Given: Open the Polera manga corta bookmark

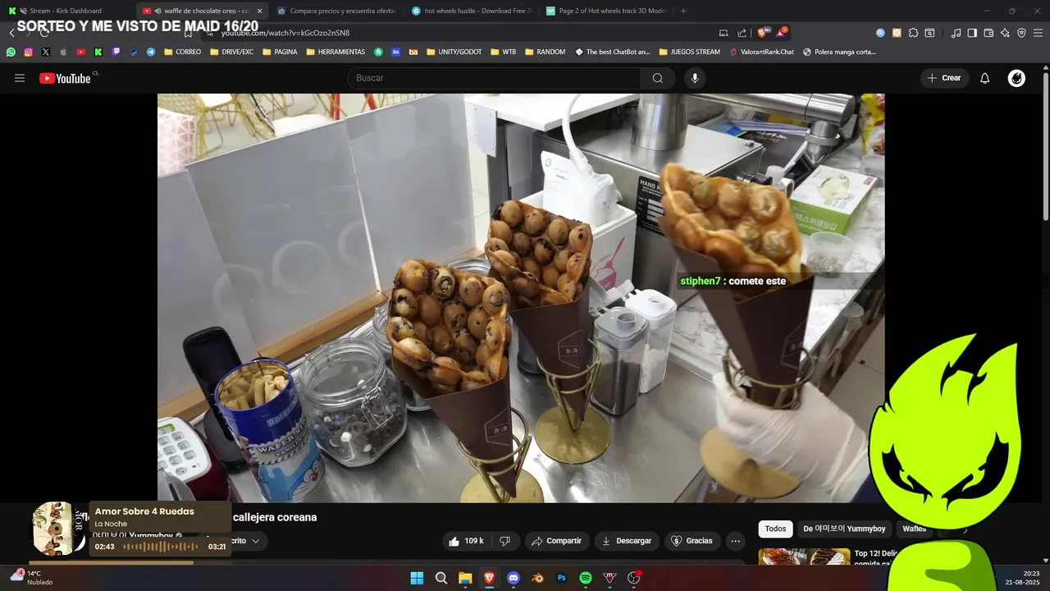Looking at the screenshot, I should tap(840, 52).
